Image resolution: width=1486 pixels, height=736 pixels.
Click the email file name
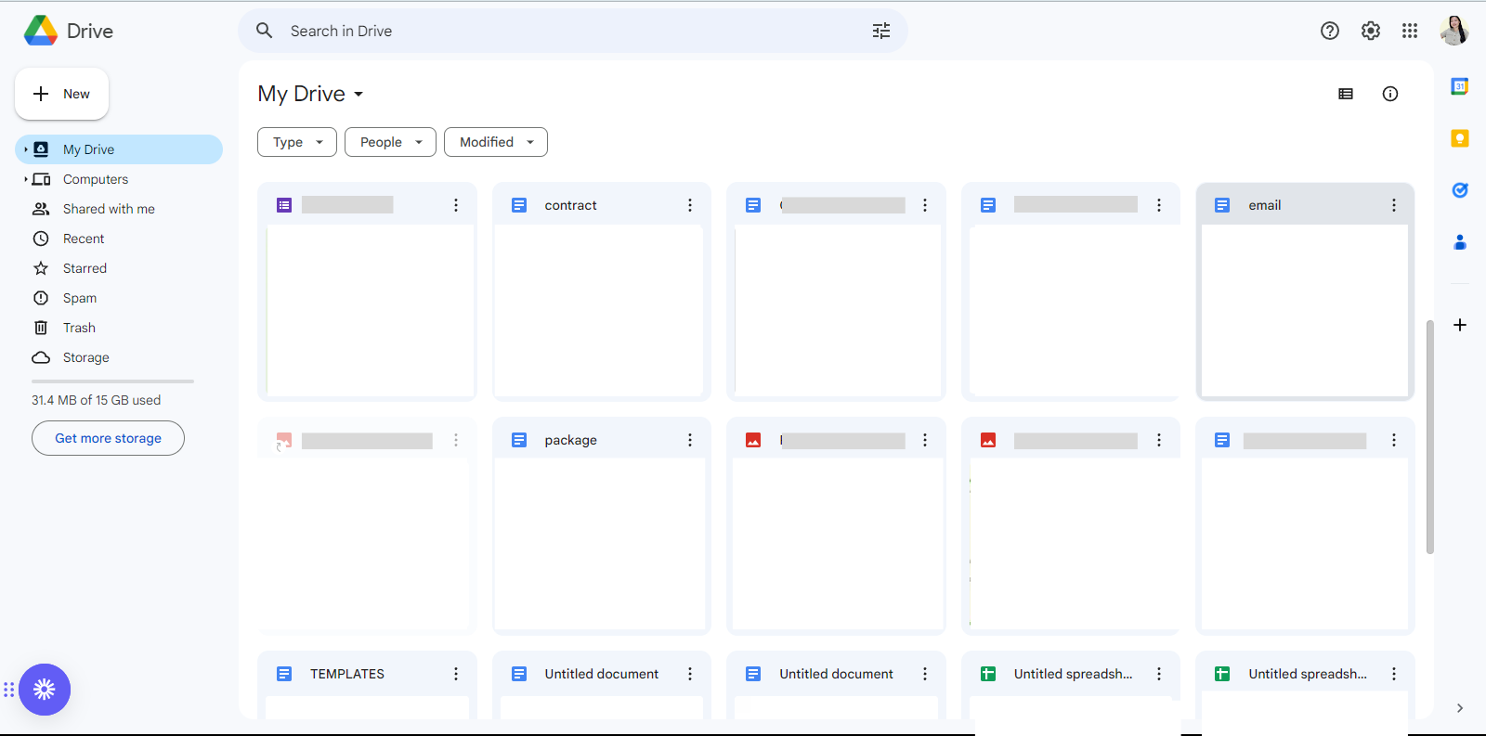[x=1265, y=205]
